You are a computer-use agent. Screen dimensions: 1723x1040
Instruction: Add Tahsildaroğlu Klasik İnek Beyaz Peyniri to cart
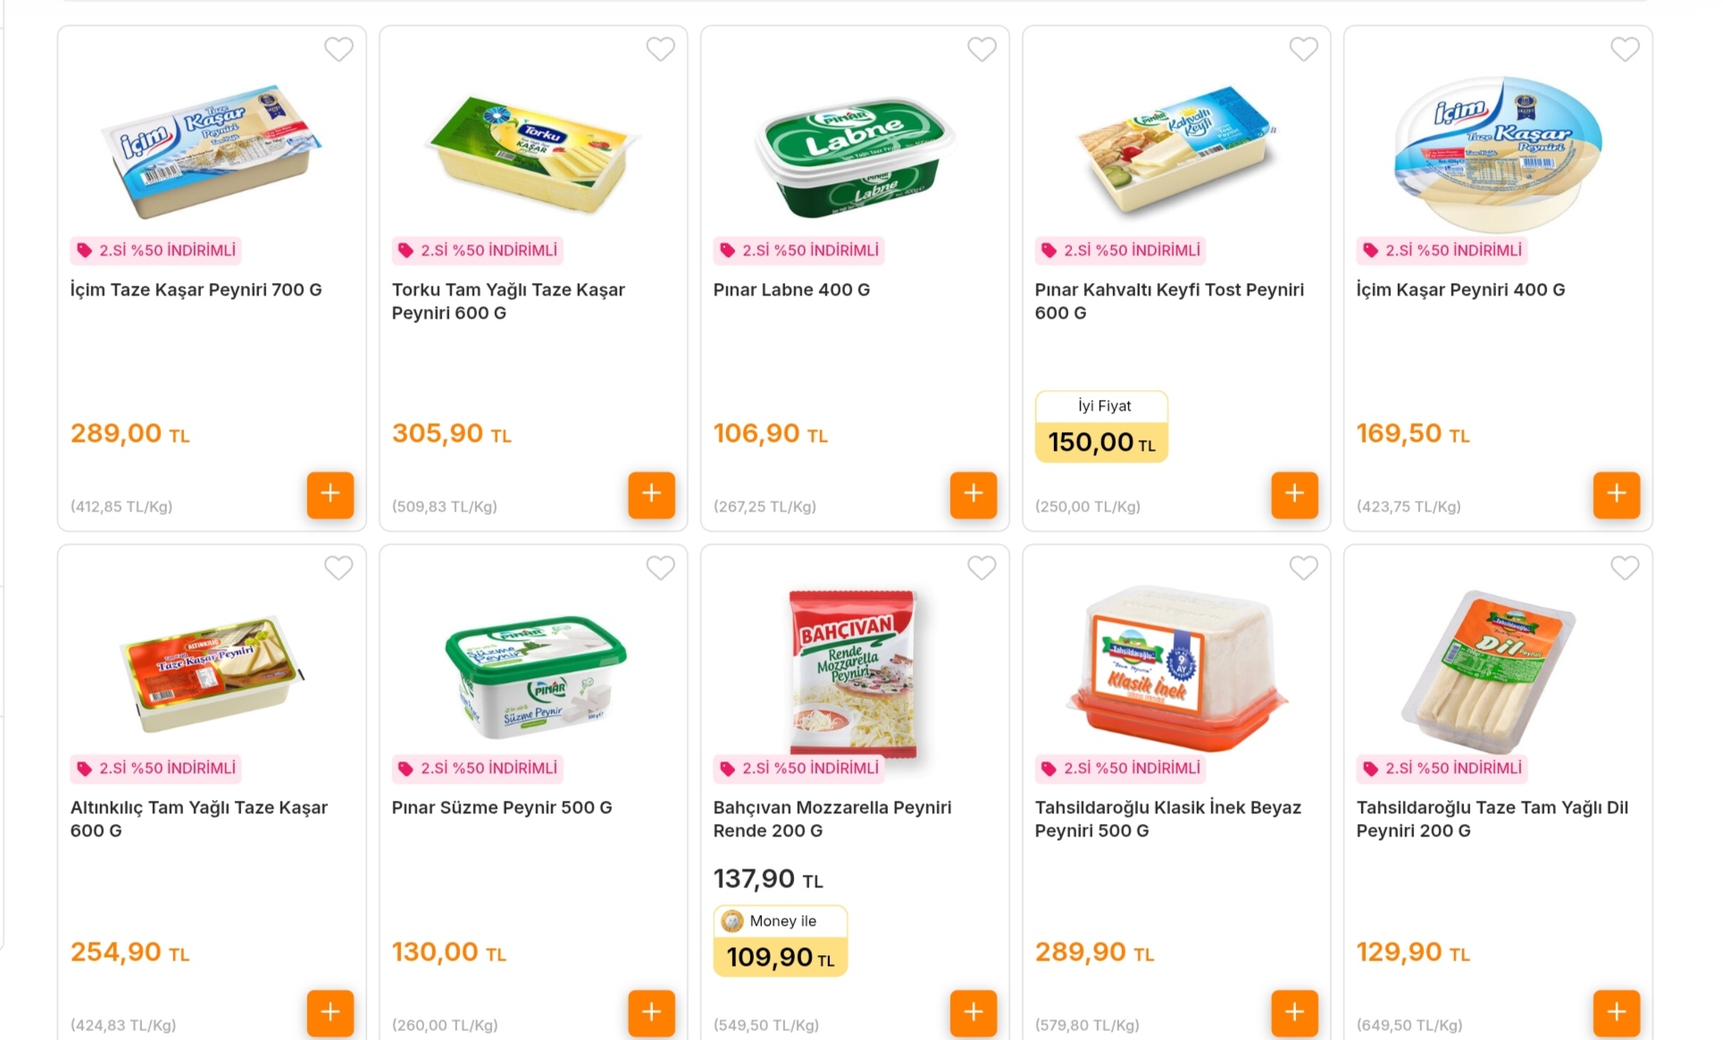pos(1294,1012)
